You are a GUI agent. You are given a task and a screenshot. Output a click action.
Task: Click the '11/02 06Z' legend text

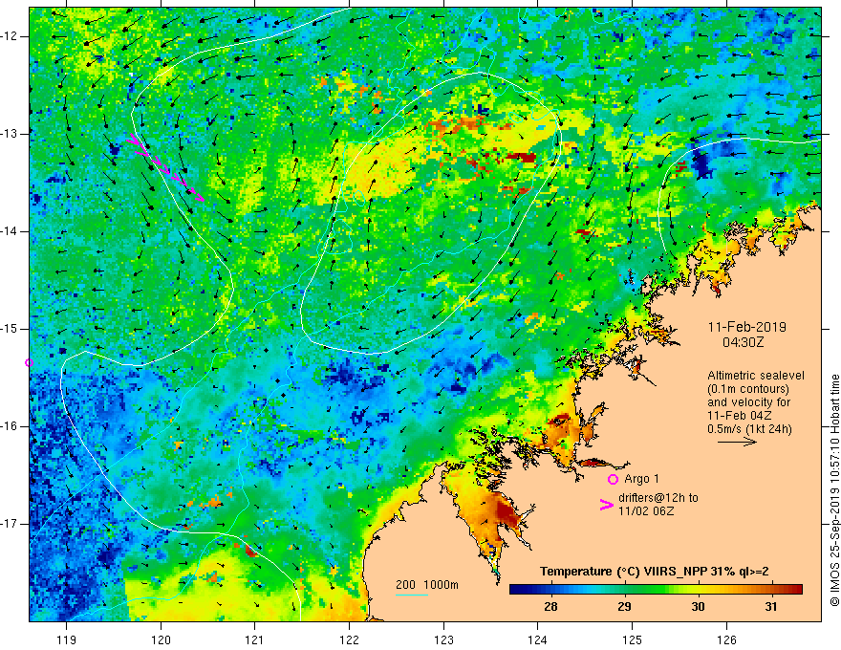click(646, 511)
